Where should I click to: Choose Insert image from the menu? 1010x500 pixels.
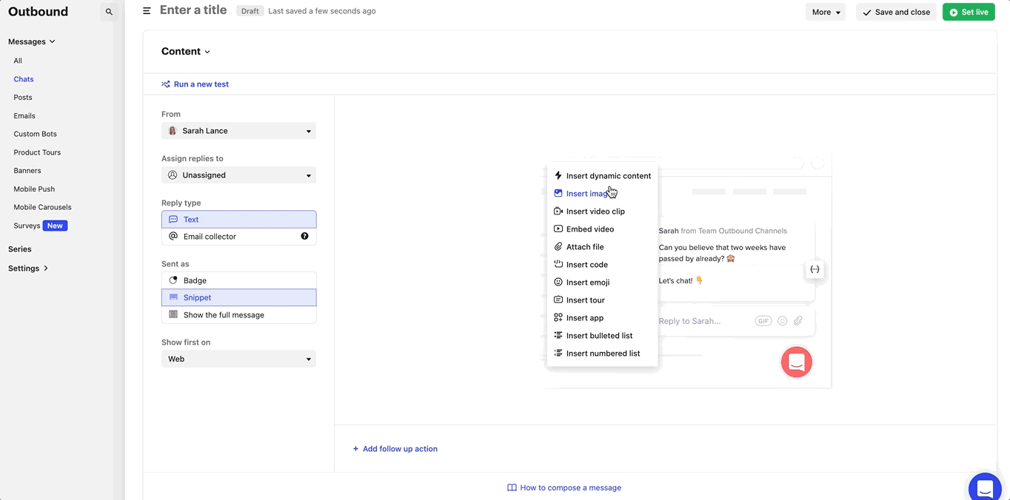pos(587,194)
